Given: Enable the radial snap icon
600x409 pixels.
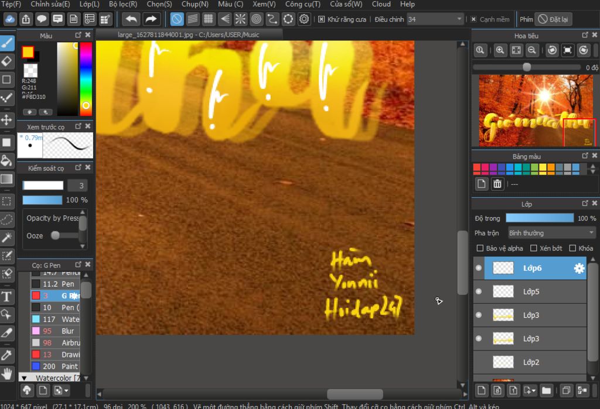Looking at the screenshot, I should (x=240, y=19).
